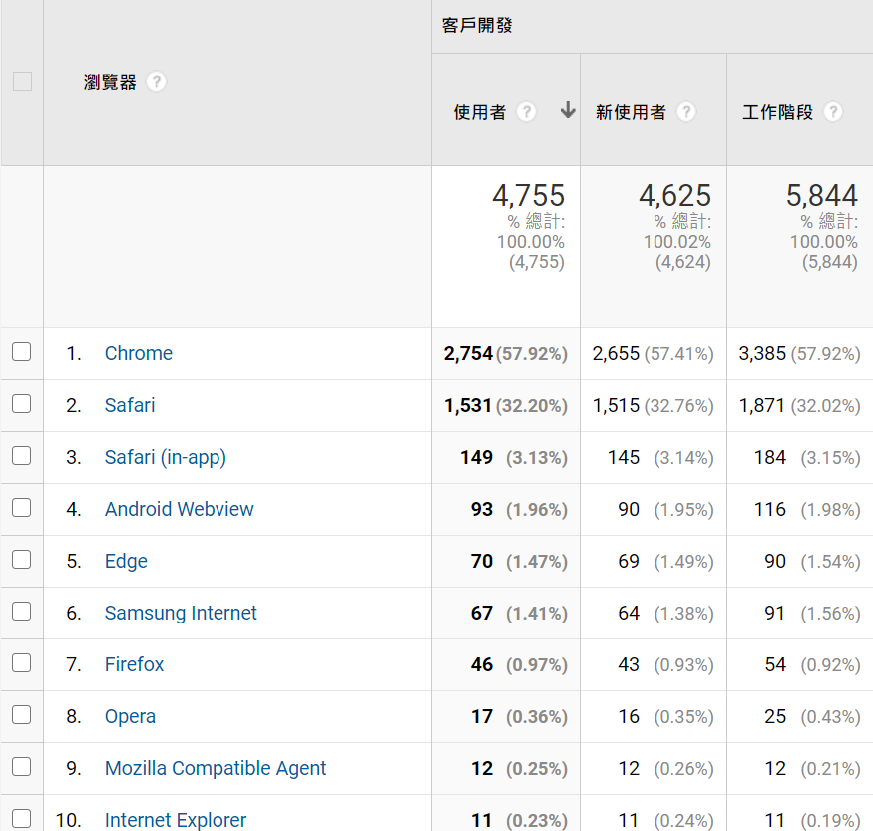Select the Safari row checkbox
This screenshot has height=831, width=873.
pos(22,404)
